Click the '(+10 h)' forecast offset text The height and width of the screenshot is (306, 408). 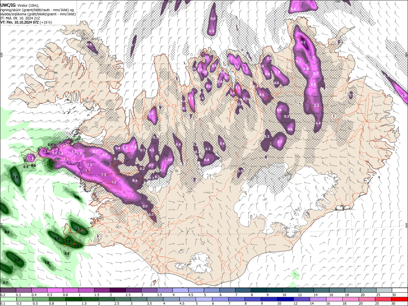coord(46,22)
